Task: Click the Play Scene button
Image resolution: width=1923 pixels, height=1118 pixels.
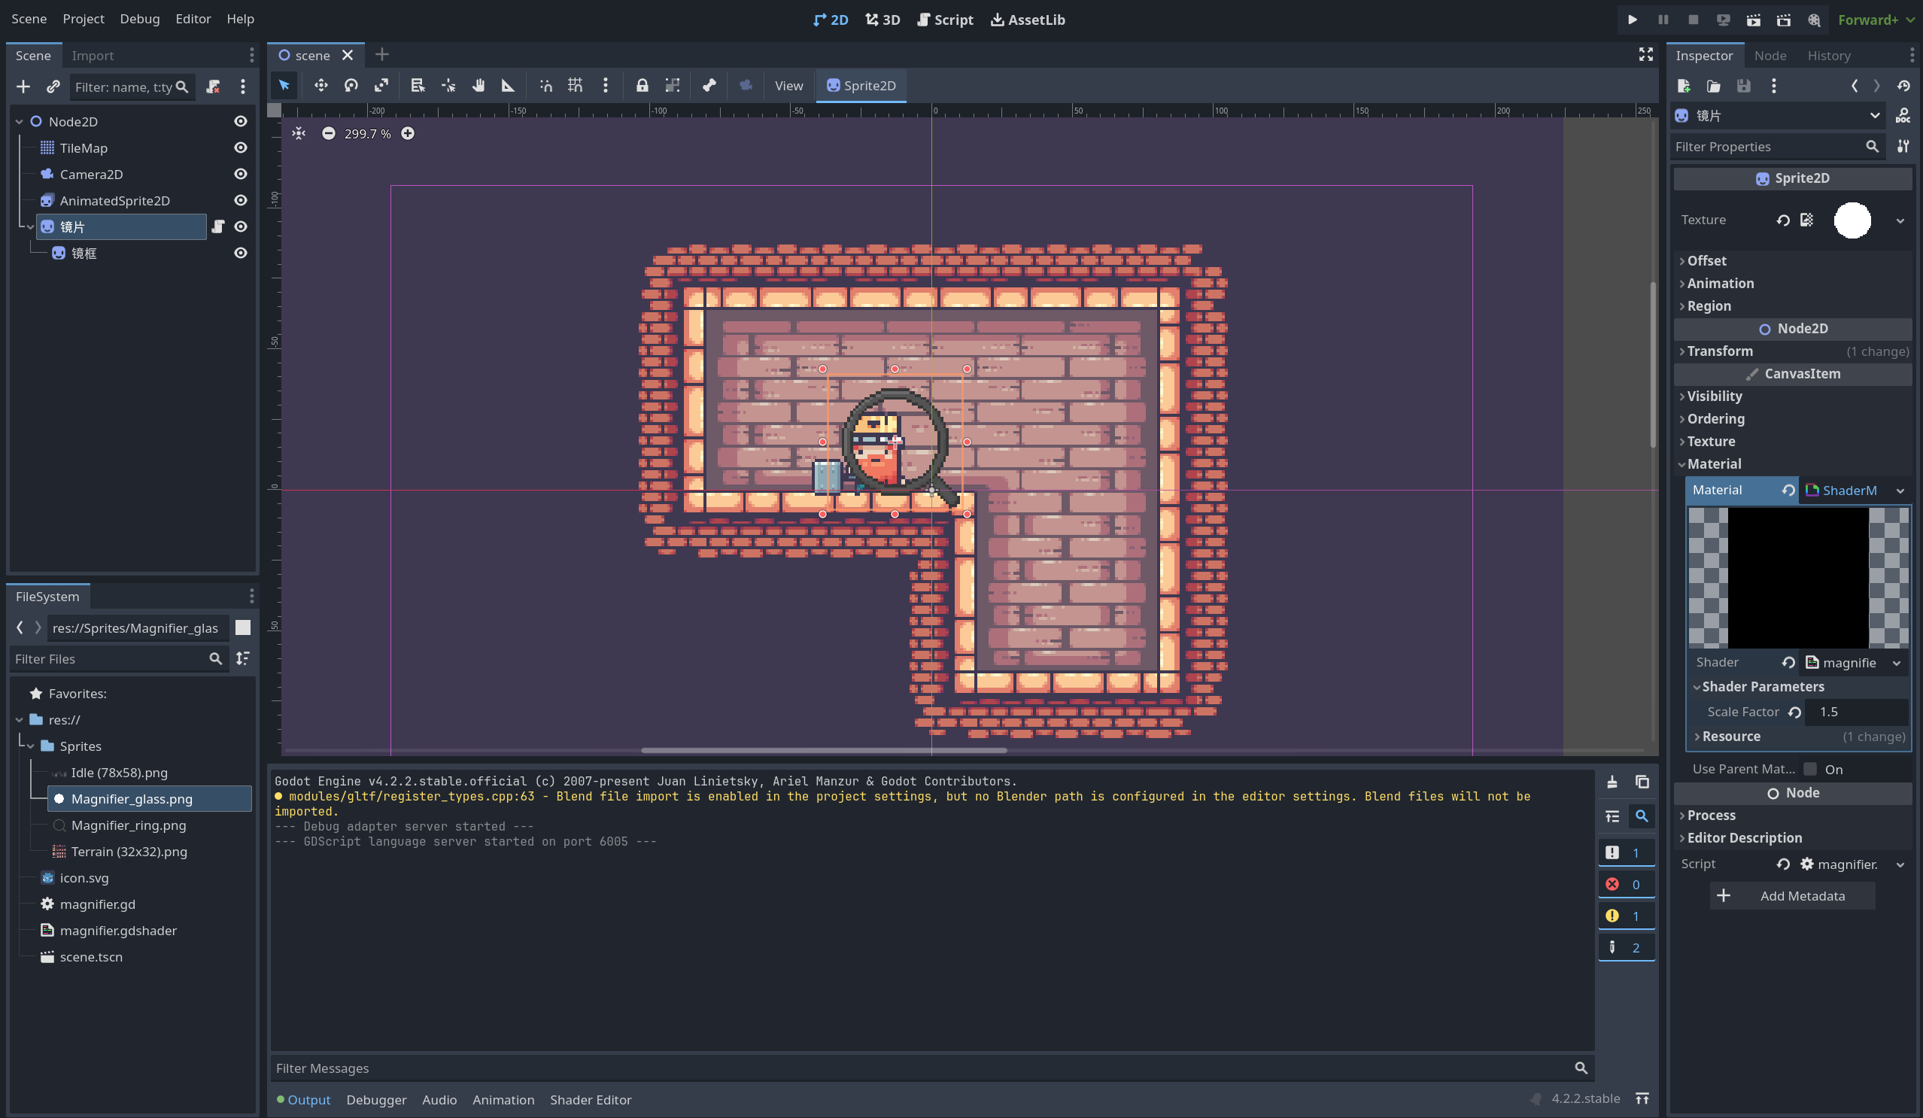Action: coord(1753,19)
